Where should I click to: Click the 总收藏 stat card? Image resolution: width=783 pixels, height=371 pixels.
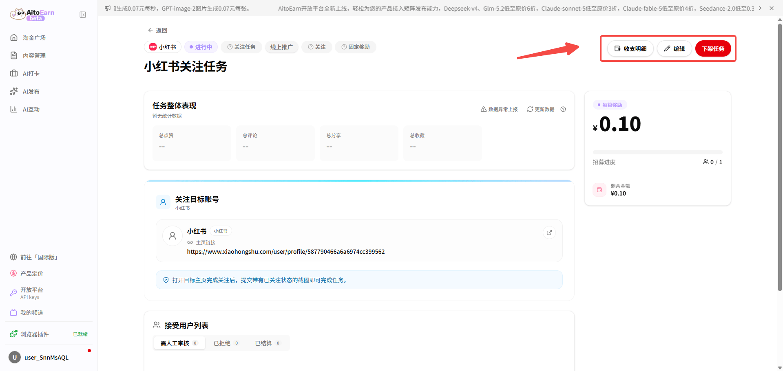tap(442, 143)
